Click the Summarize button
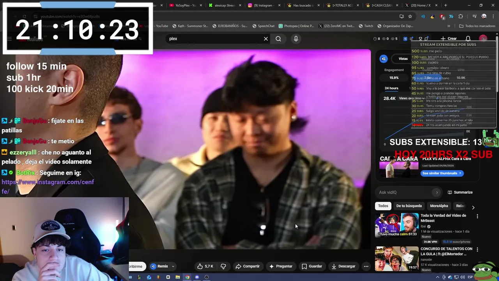 (460, 192)
